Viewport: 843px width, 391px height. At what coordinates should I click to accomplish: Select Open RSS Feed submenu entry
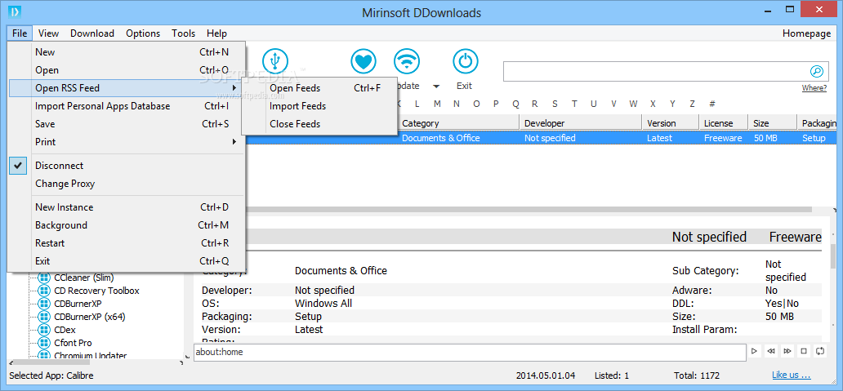point(127,88)
